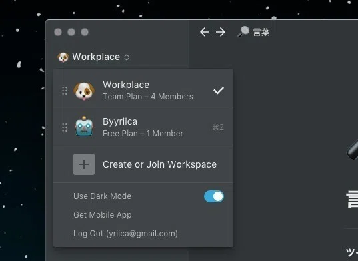Click the third gray window control button
This screenshot has width=358, height=261.
click(85, 32)
